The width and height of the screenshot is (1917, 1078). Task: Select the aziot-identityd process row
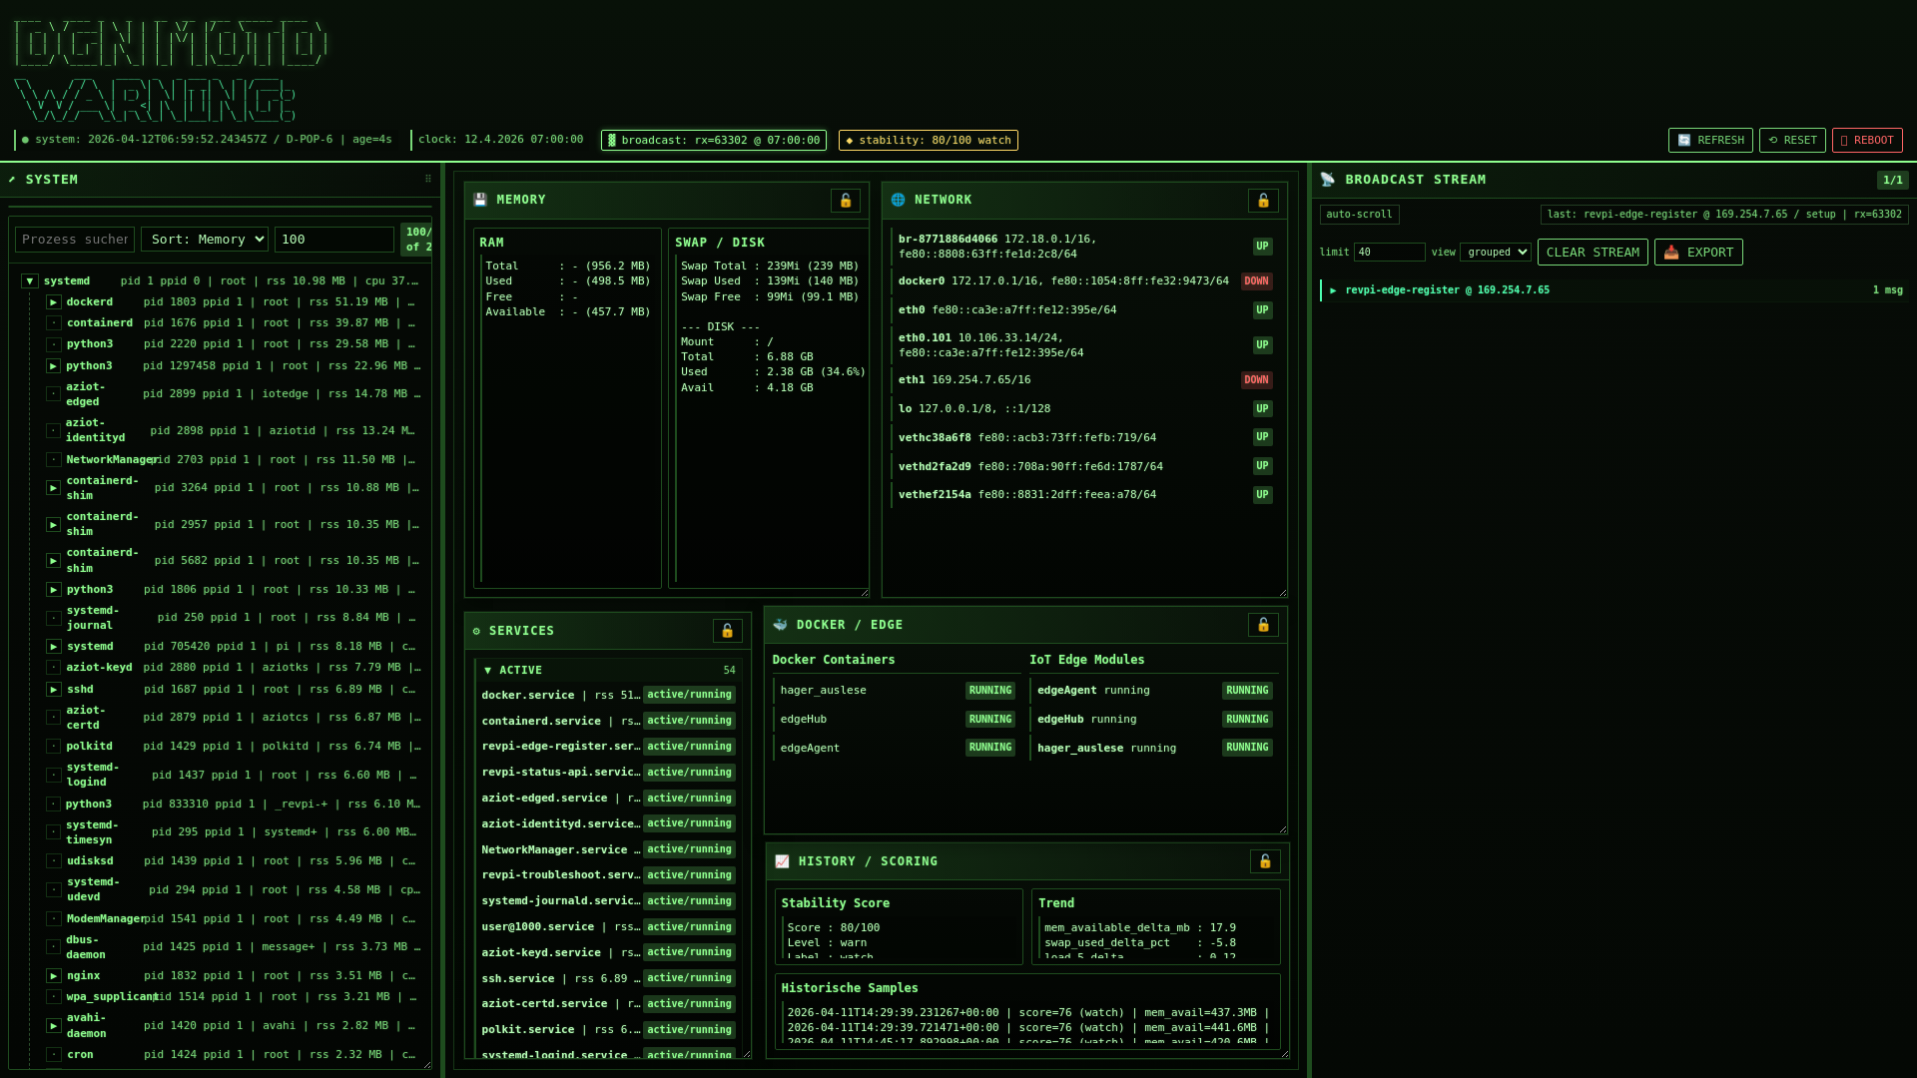234,431
